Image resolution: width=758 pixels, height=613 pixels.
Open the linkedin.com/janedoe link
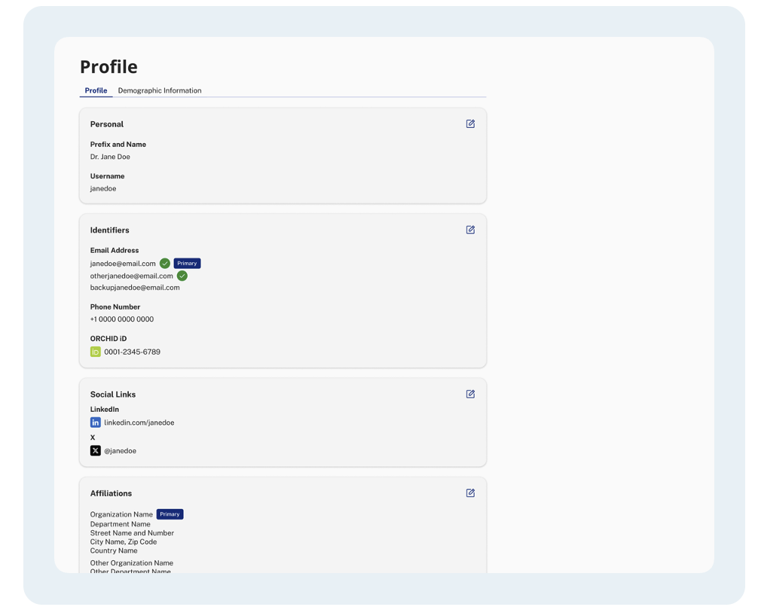[139, 422]
